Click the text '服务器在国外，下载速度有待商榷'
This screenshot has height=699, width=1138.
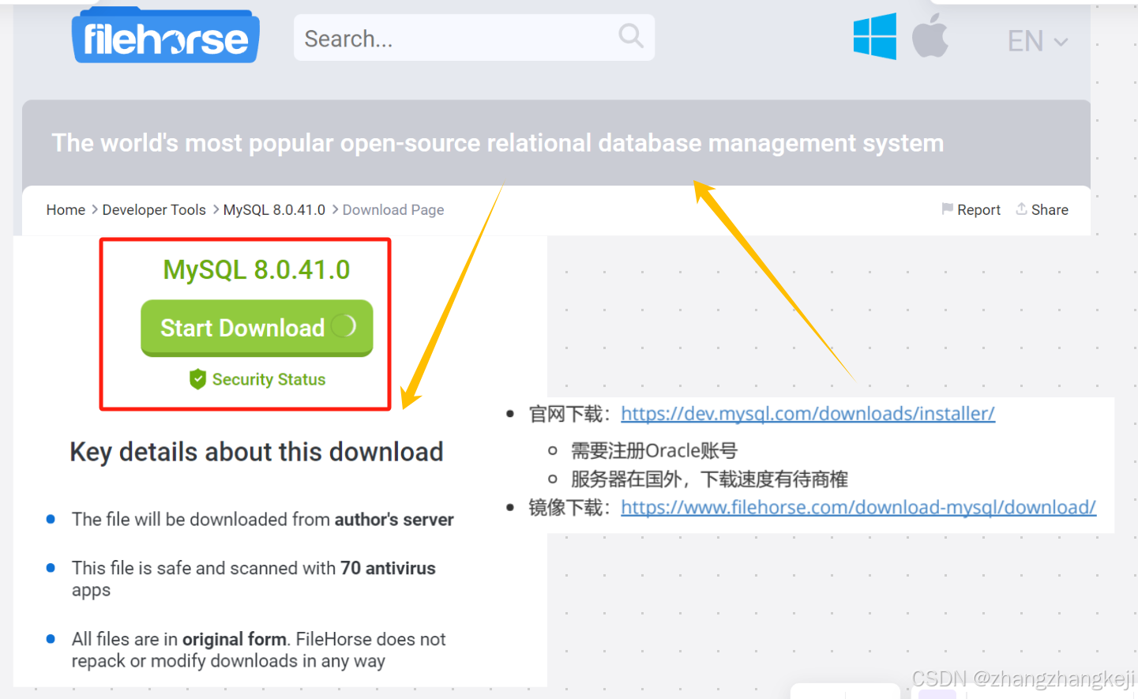click(709, 479)
